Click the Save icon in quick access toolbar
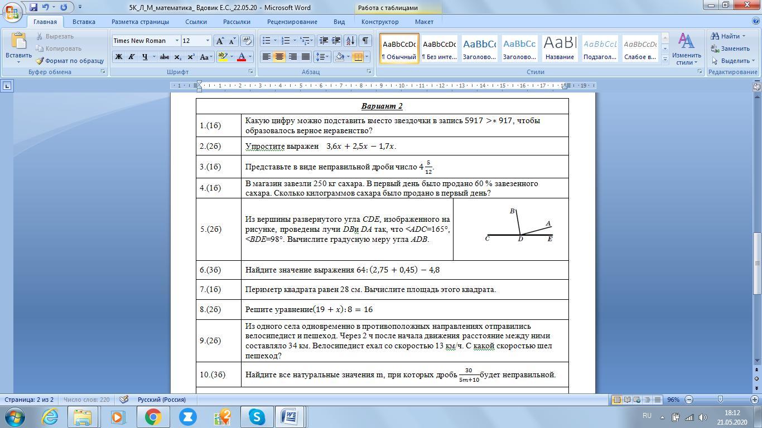This screenshot has width=762, height=428. click(x=33, y=7)
